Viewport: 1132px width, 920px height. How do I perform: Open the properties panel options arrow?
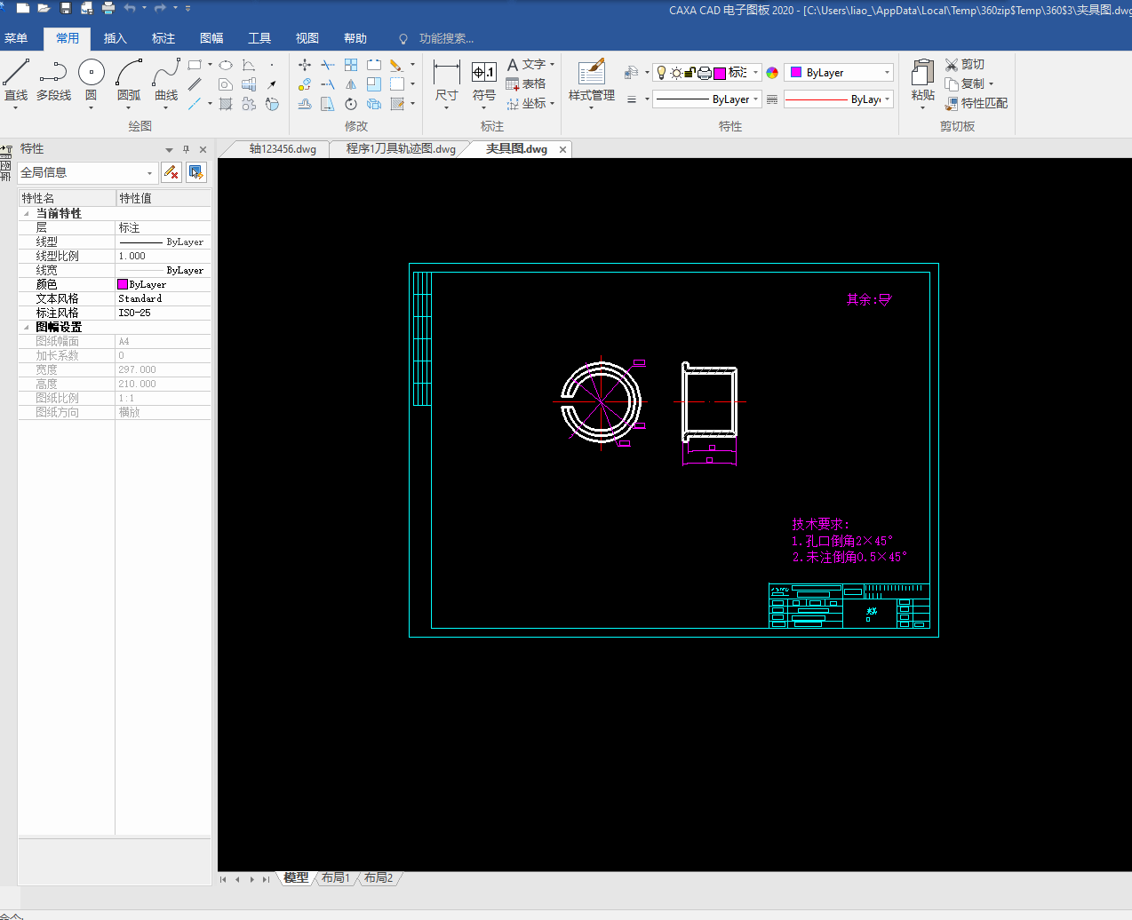point(169,149)
